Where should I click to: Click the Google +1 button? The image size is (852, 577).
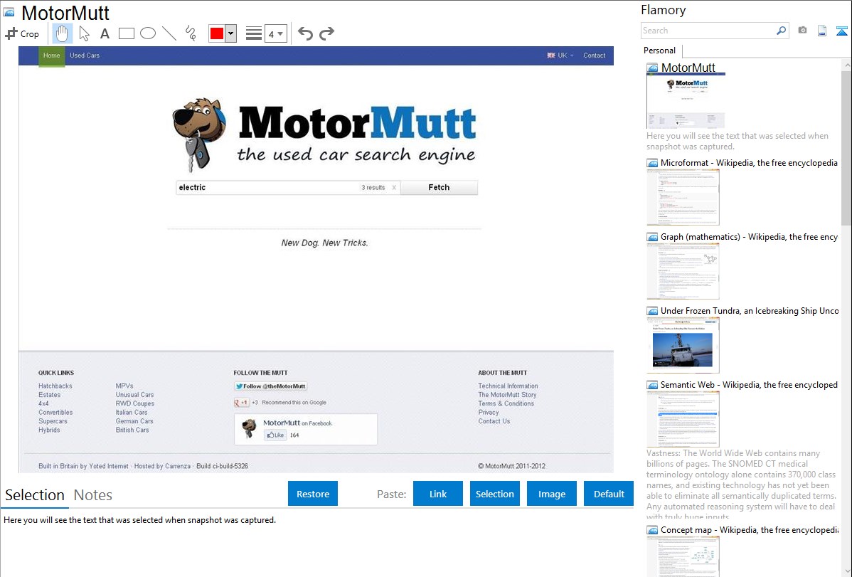pyautogui.click(x=241, y=403)
